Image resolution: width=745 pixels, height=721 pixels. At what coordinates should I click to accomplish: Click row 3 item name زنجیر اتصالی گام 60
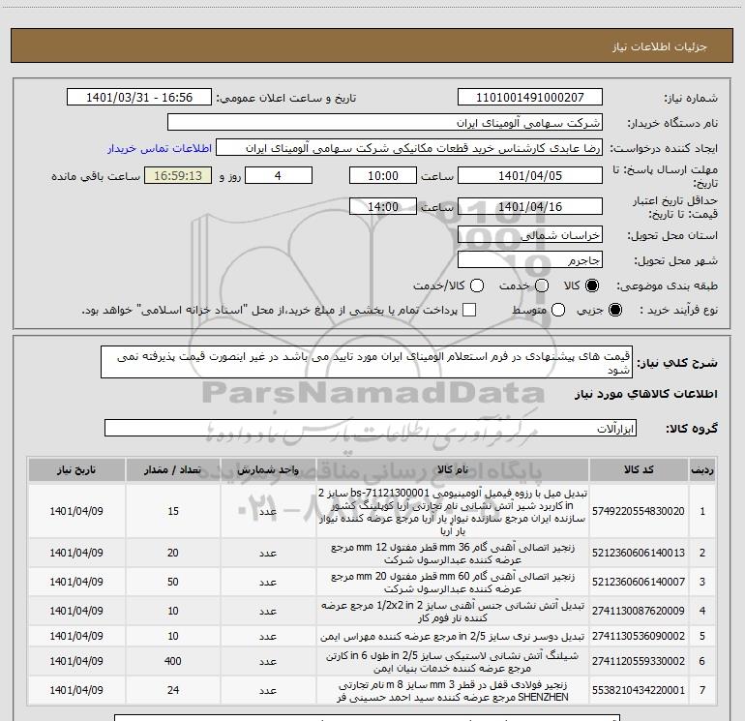click(453, 583)
